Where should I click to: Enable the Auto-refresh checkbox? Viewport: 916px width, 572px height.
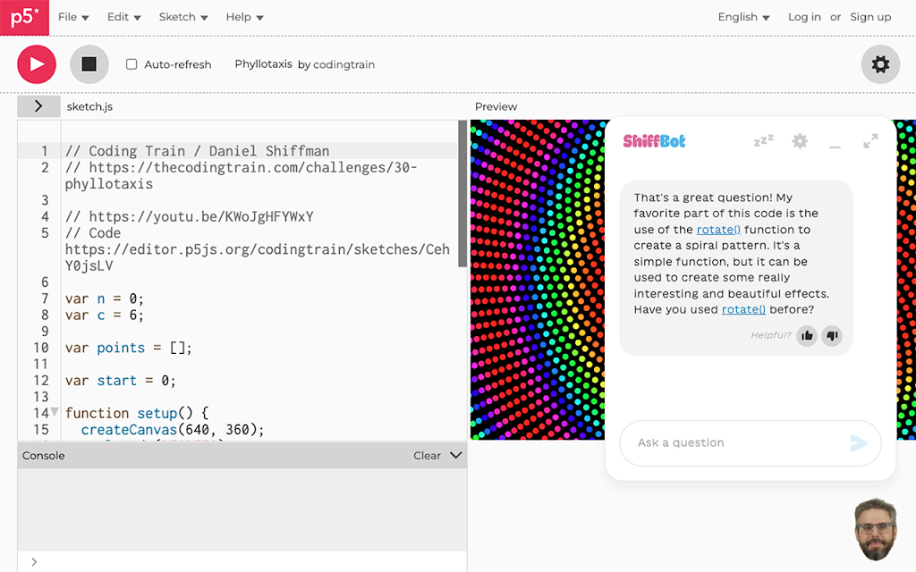131,64
